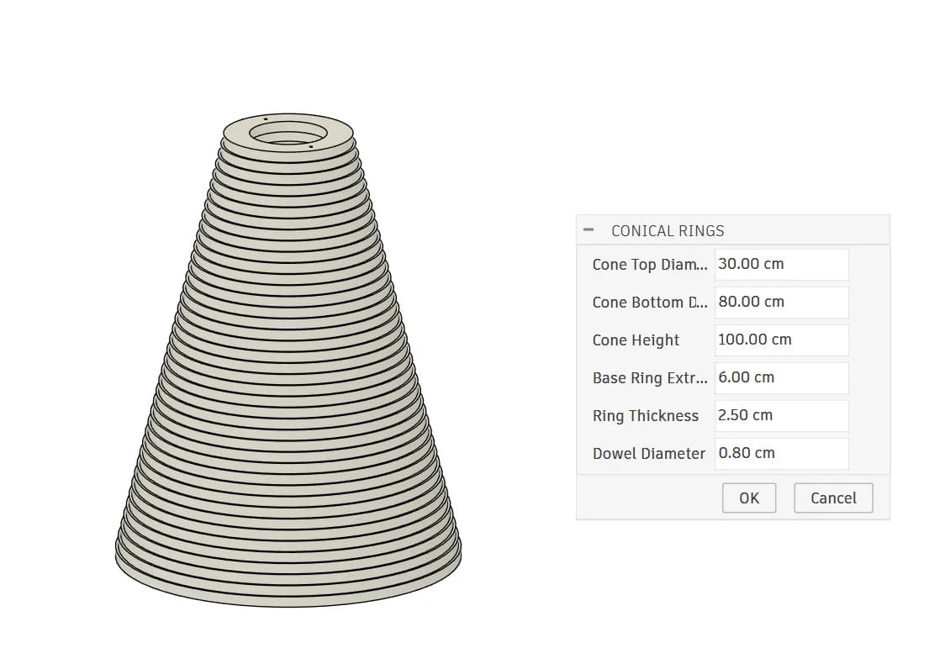Cancel the Conical Rings dialog
929x669 pixels.
click(833, 498)
